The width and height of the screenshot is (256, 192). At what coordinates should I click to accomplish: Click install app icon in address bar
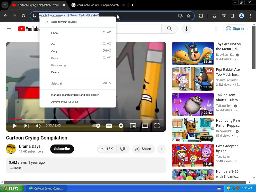[180, 16]
